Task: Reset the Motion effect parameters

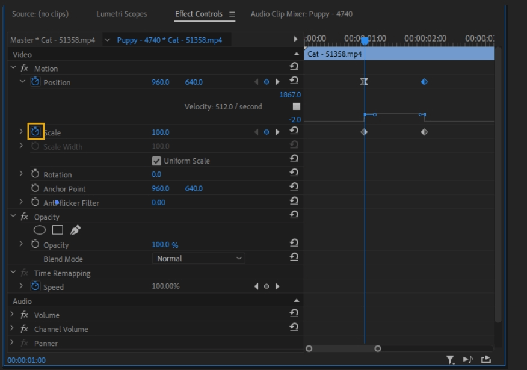Action: 294,67
